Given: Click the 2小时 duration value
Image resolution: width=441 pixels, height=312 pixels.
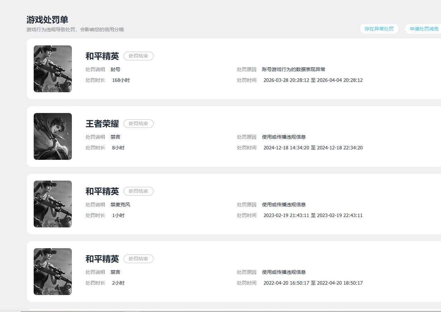Looking at the screenshot, I should (x=118, y=283).
